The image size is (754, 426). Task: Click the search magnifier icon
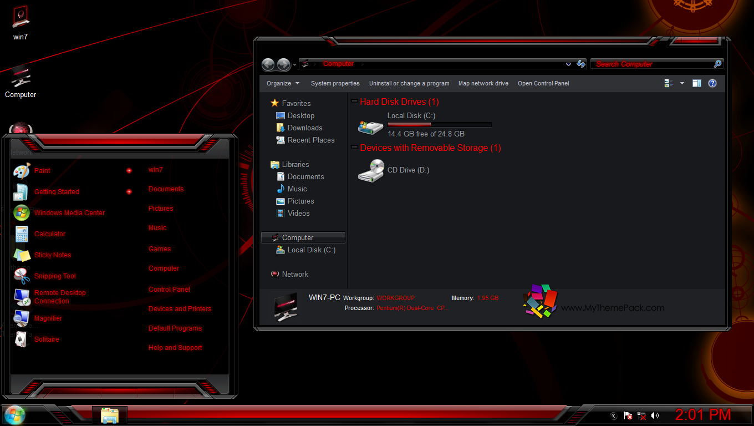click(717, 64)
